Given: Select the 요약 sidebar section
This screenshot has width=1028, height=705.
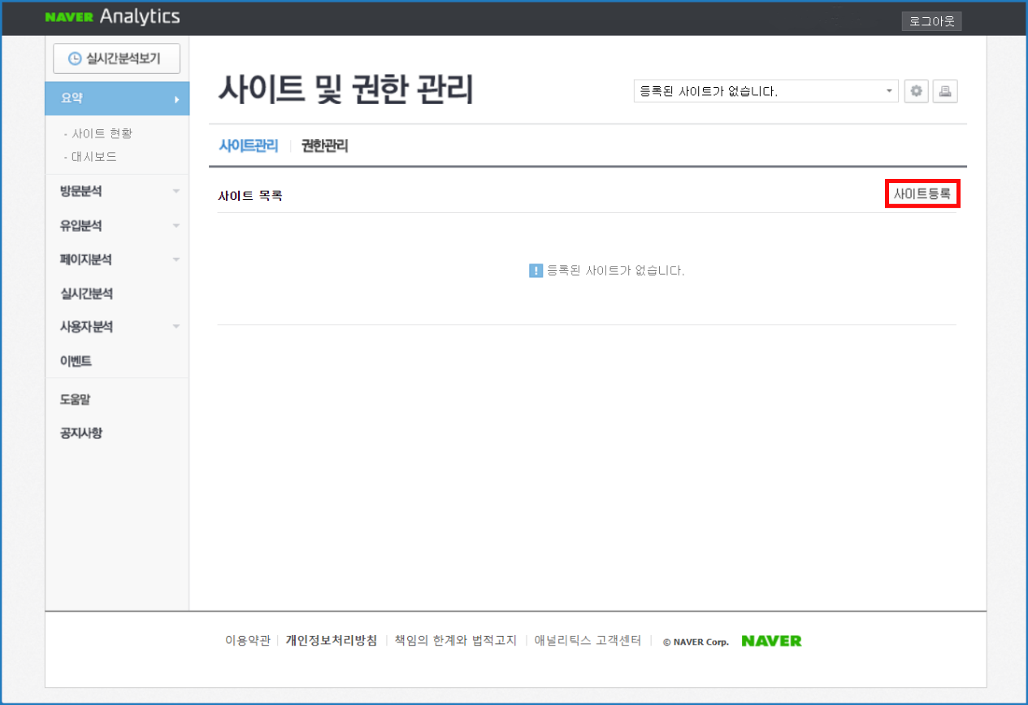Looking at the screenshot, I should pyautogui.click(x=117, y=98).
